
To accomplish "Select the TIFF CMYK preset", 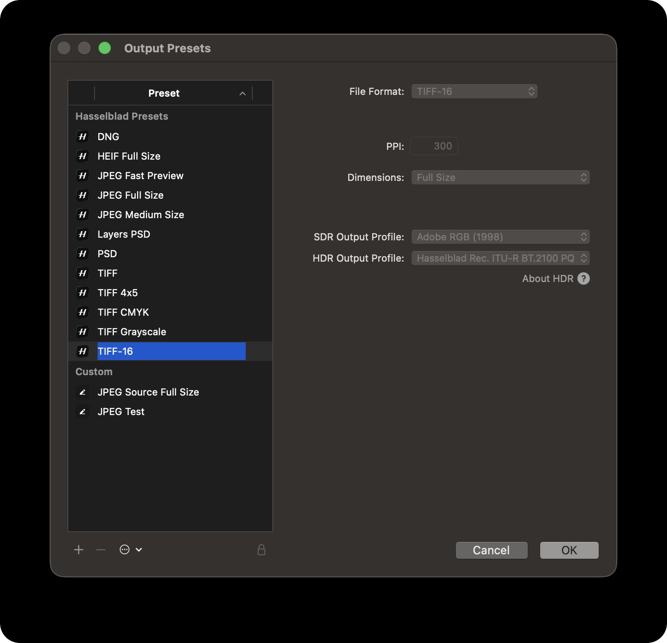I will 170,312.
